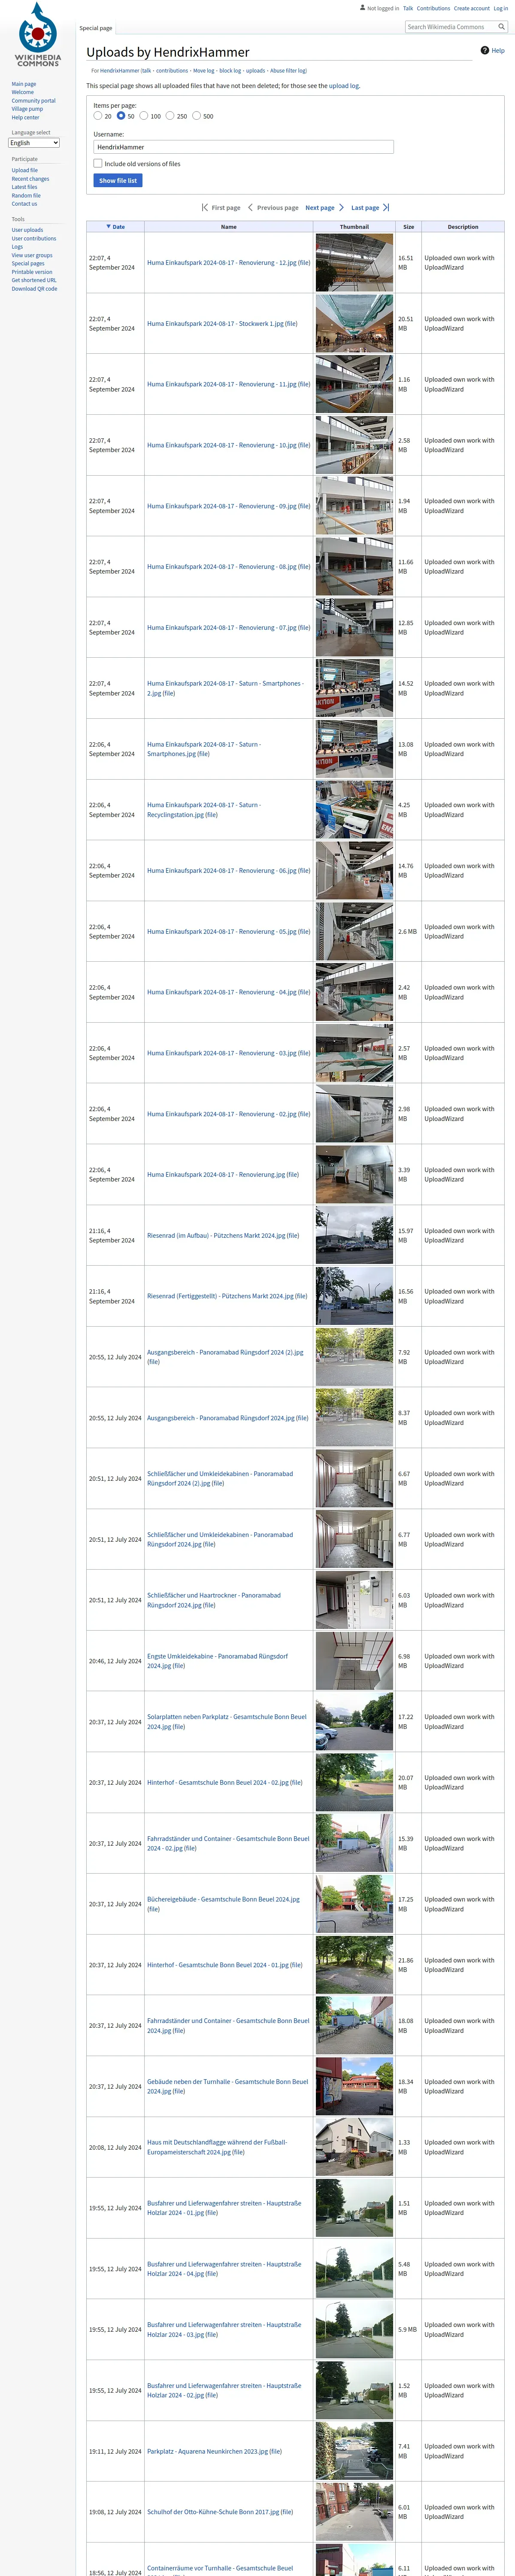The width and height of the screenshot is (515, 2576).
Task: Click Get shortened URL in sidebar
Action: pyautogui.click(x=34, y=280)
